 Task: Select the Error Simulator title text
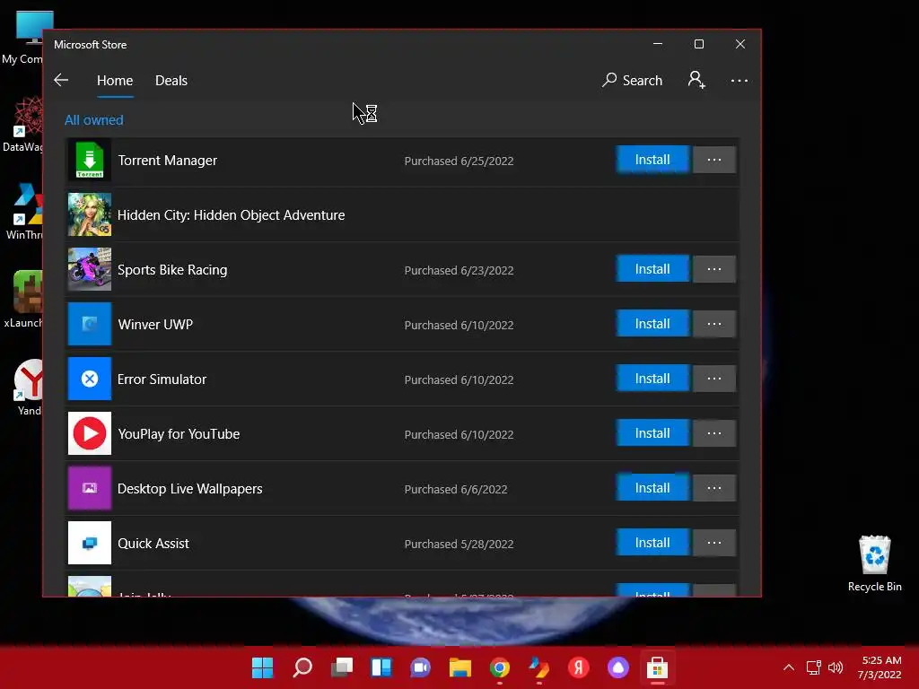pyautogui.click(x=162, y=379)
